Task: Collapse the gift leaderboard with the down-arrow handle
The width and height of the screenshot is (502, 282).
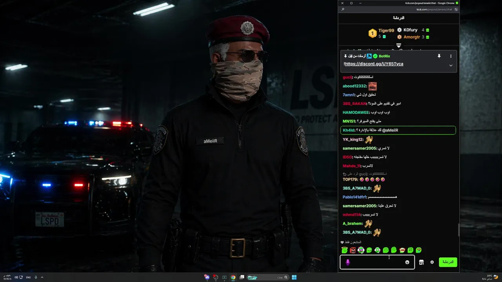Action: click(398, 45)
